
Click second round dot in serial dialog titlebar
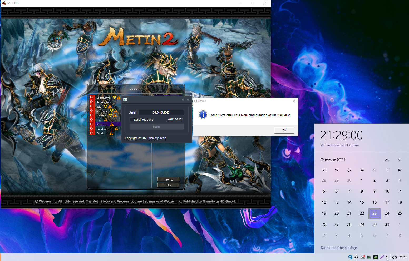[x=188, y=100]
